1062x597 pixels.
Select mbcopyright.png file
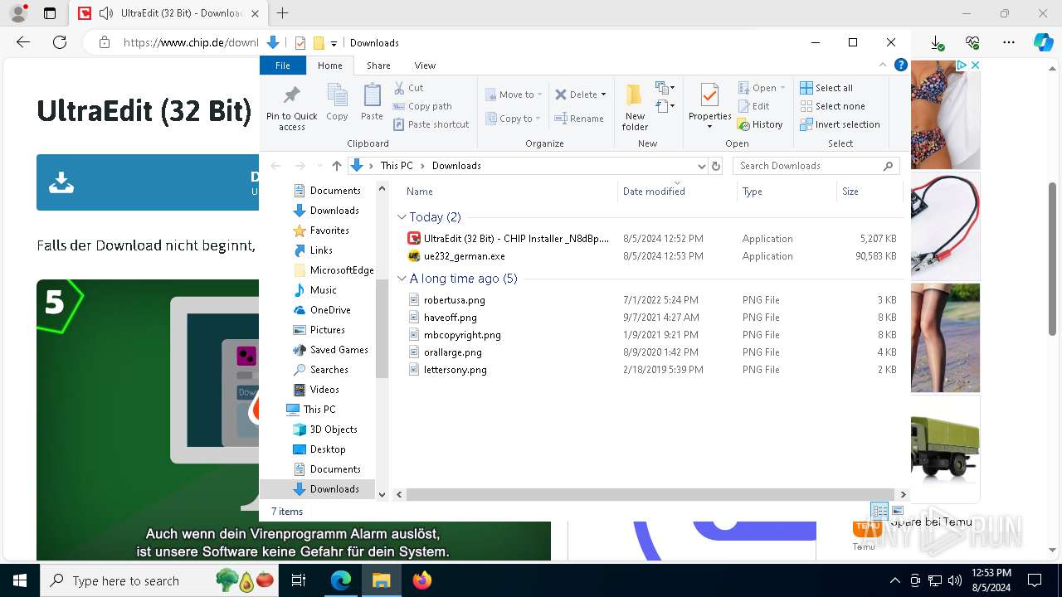pos(462,335)
